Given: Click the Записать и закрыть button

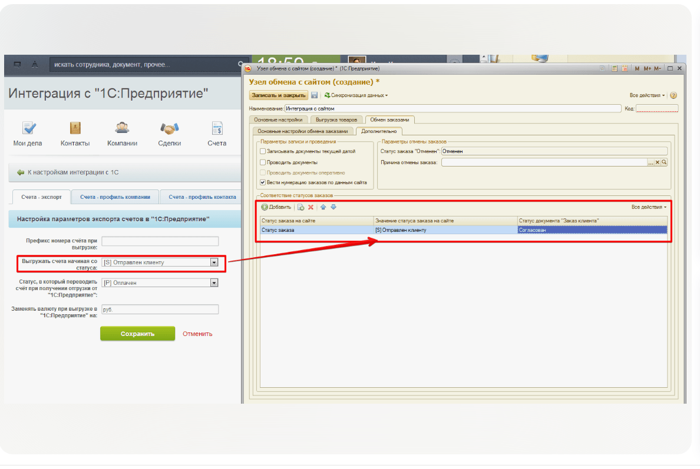Looking at the screenshot, I should pyautogui.click(x=279, y=95).
